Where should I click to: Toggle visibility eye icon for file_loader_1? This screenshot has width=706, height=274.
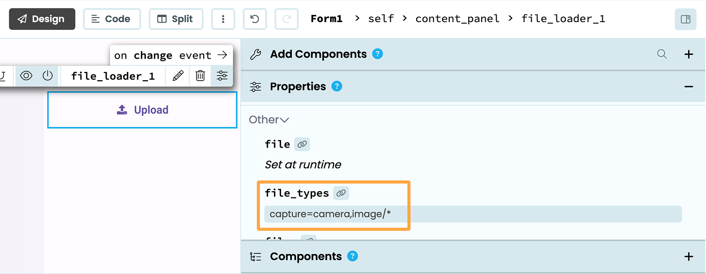(26, 76)
